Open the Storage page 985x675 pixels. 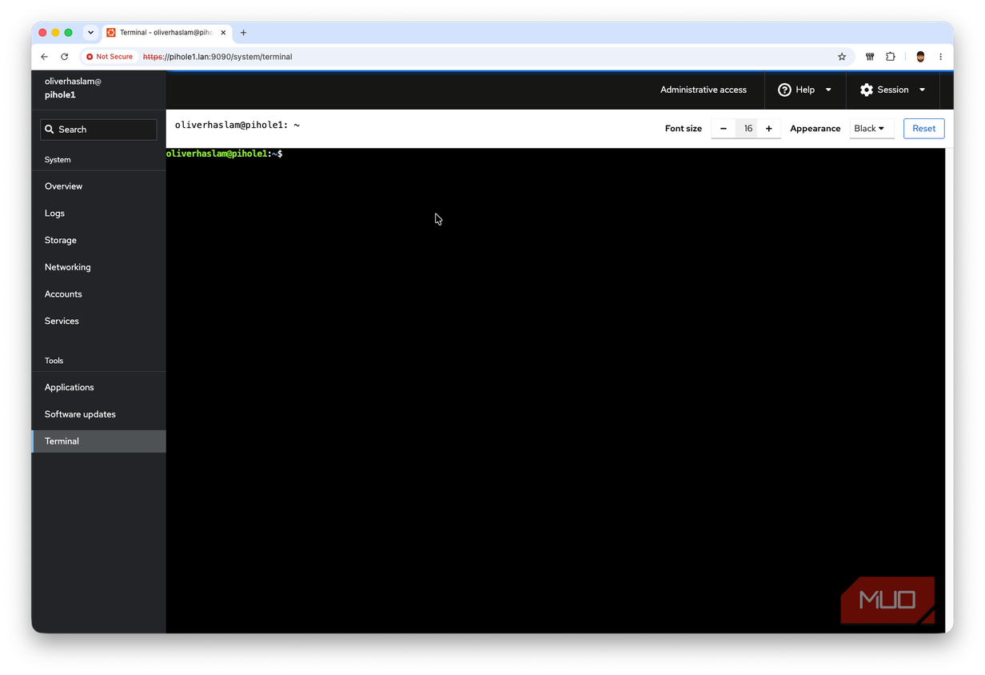tap(98, 240)
